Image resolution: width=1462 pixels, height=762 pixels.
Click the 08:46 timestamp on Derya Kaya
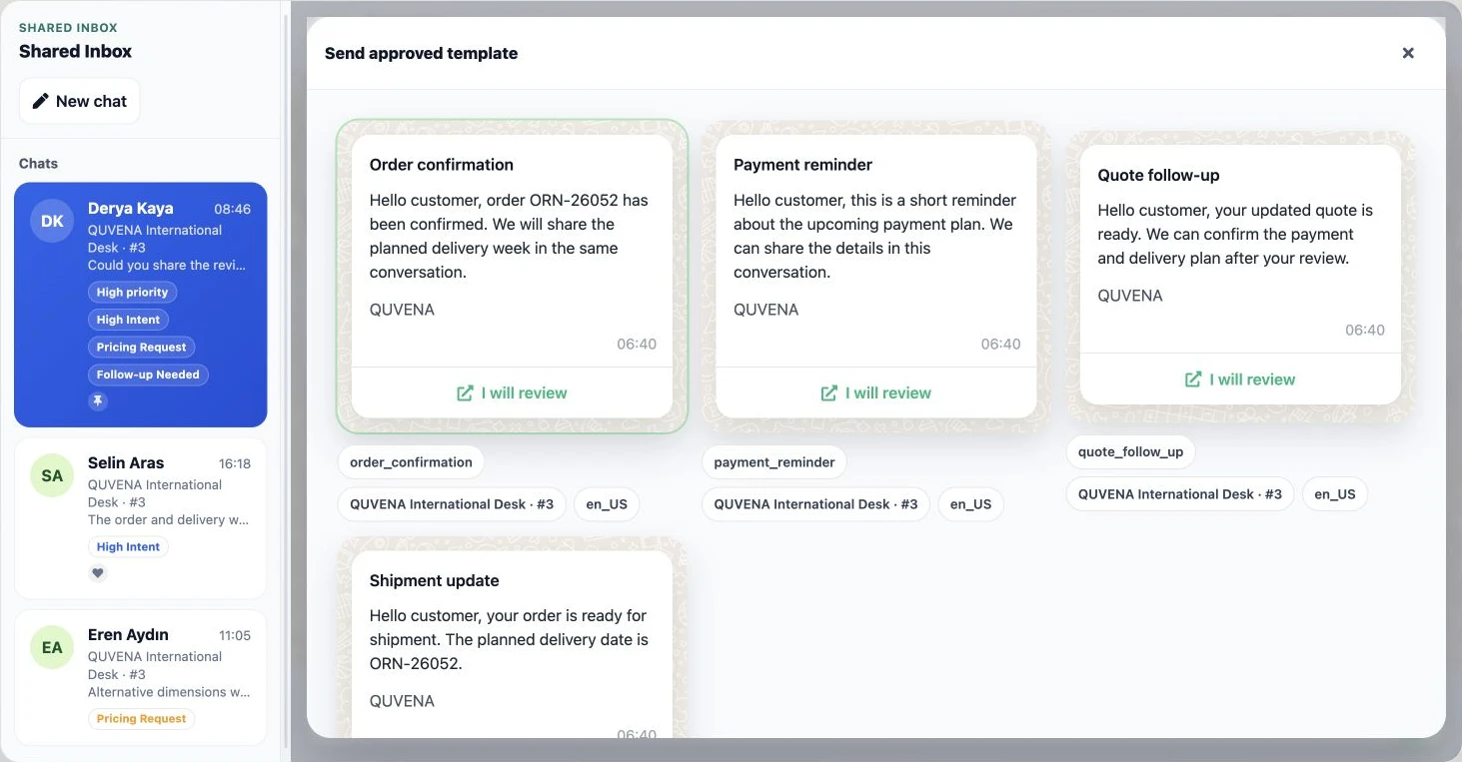point(232,210)
